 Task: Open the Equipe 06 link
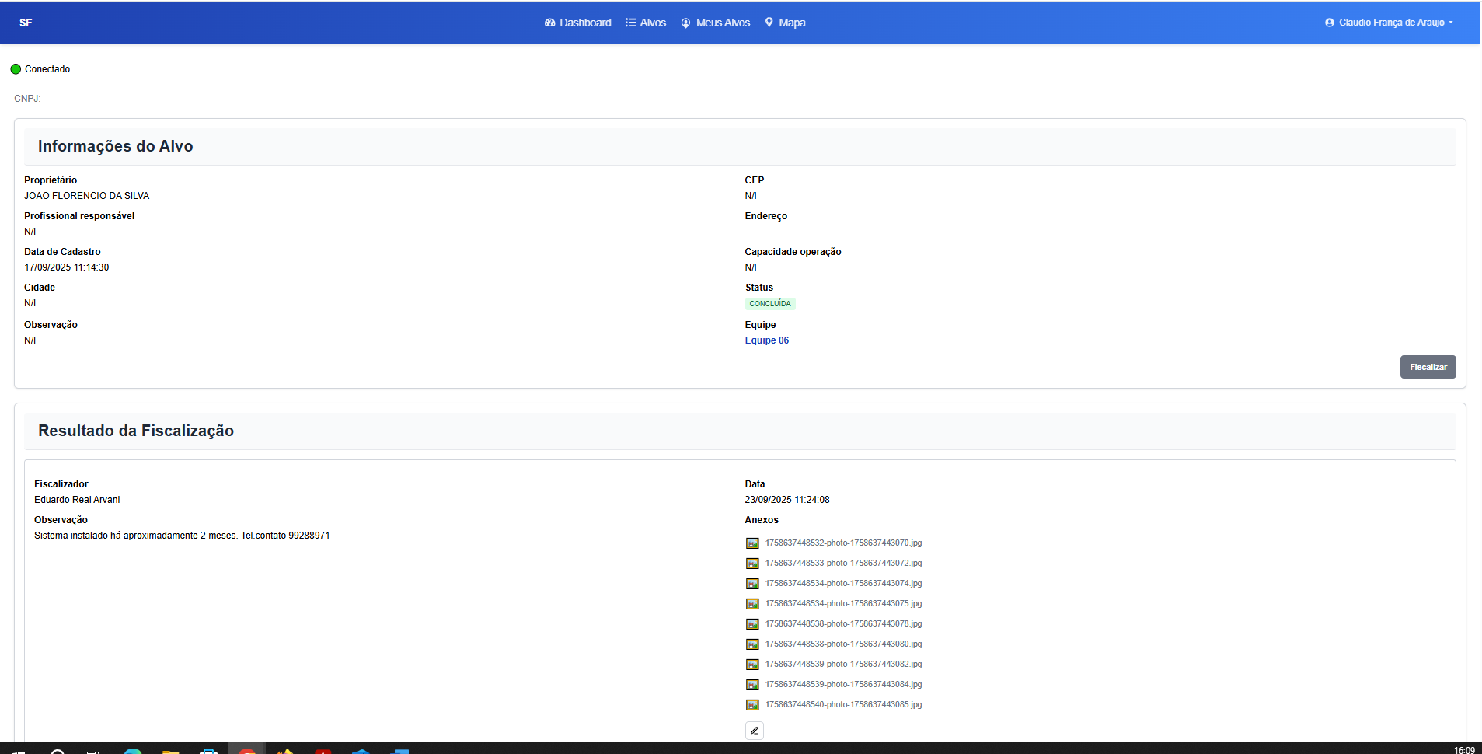766,340
